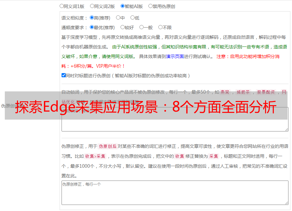Image resolution: width=292 pixels, height=211 pixels.
Task: Set 语义相似度 to 高(推荐)
Action: [92, 18]
